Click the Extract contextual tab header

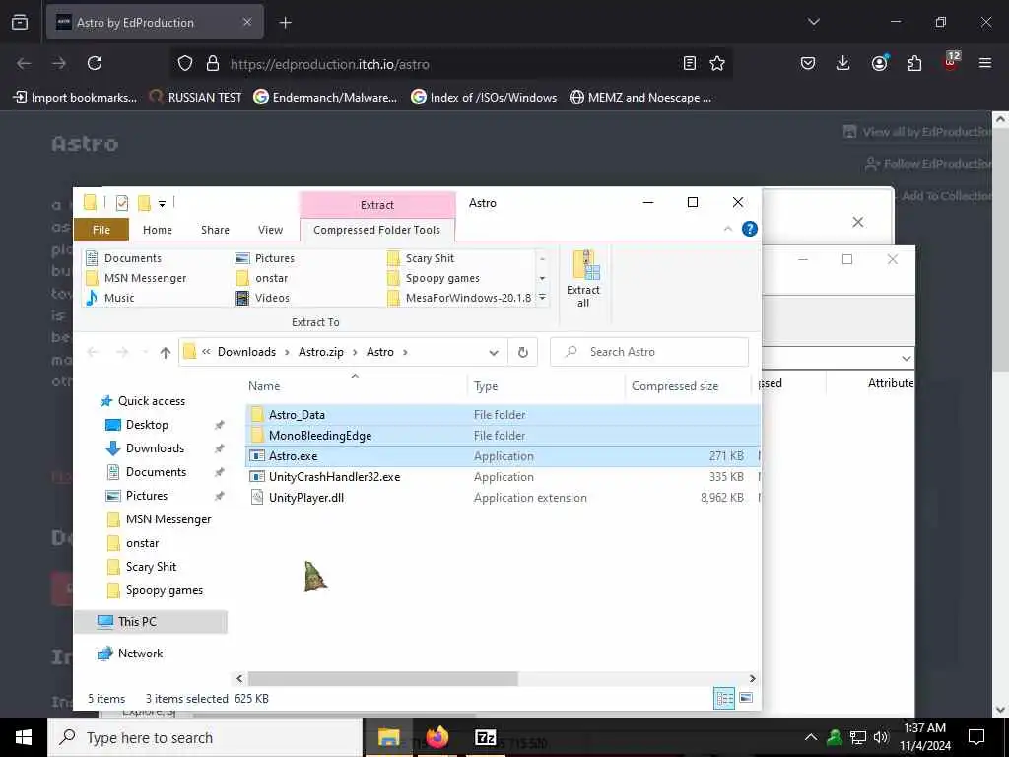click(377, 205)
